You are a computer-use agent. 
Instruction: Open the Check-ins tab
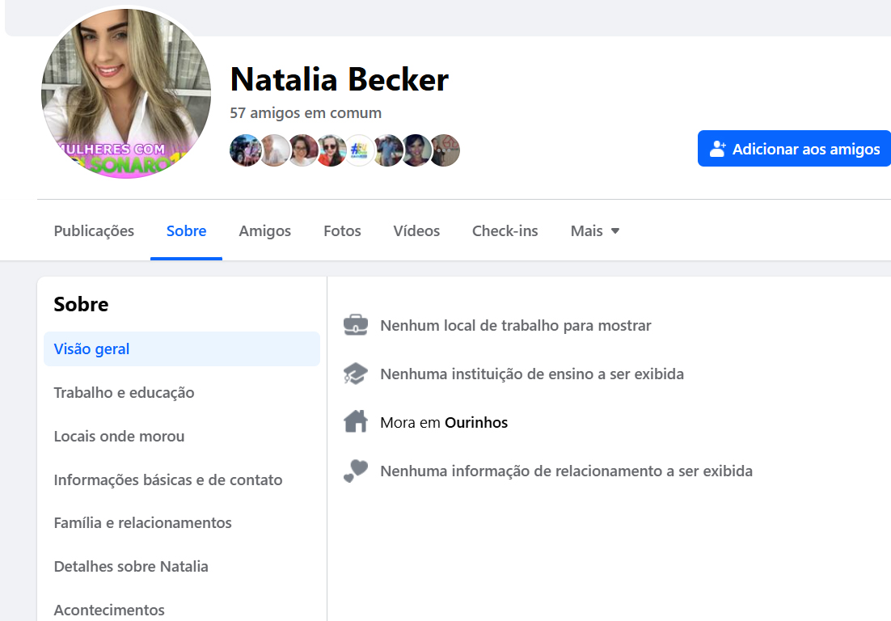(x=505, y=231)
